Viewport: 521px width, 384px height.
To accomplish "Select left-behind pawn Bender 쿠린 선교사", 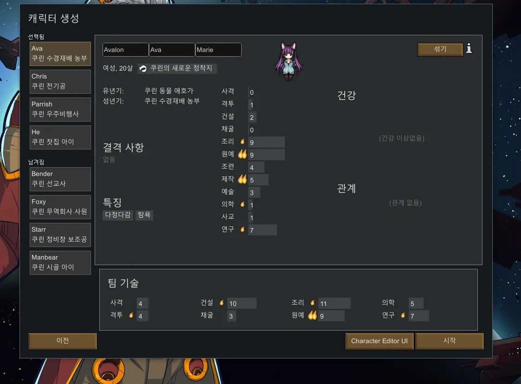I will click(x=60, y=179).
